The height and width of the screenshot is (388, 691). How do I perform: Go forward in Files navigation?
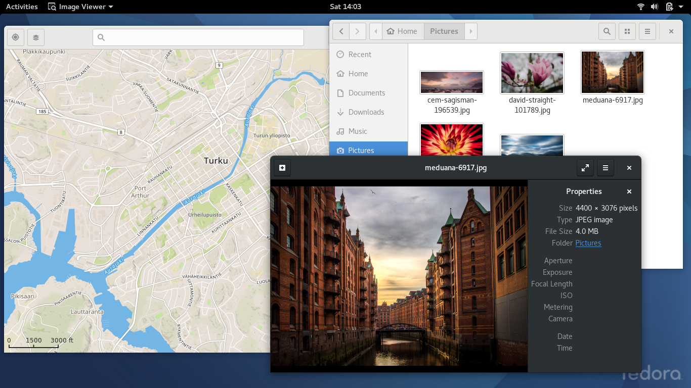click(358, 31)
